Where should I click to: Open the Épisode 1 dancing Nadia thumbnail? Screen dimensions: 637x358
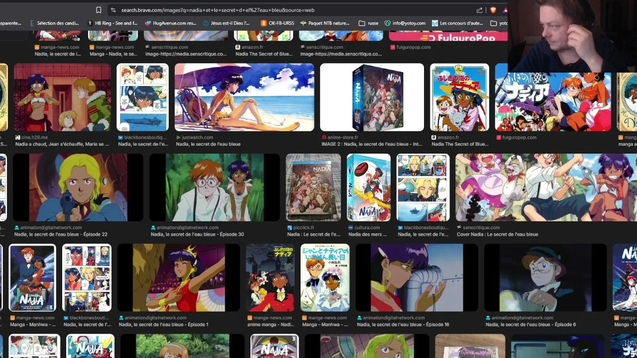(x=179, y=277)
